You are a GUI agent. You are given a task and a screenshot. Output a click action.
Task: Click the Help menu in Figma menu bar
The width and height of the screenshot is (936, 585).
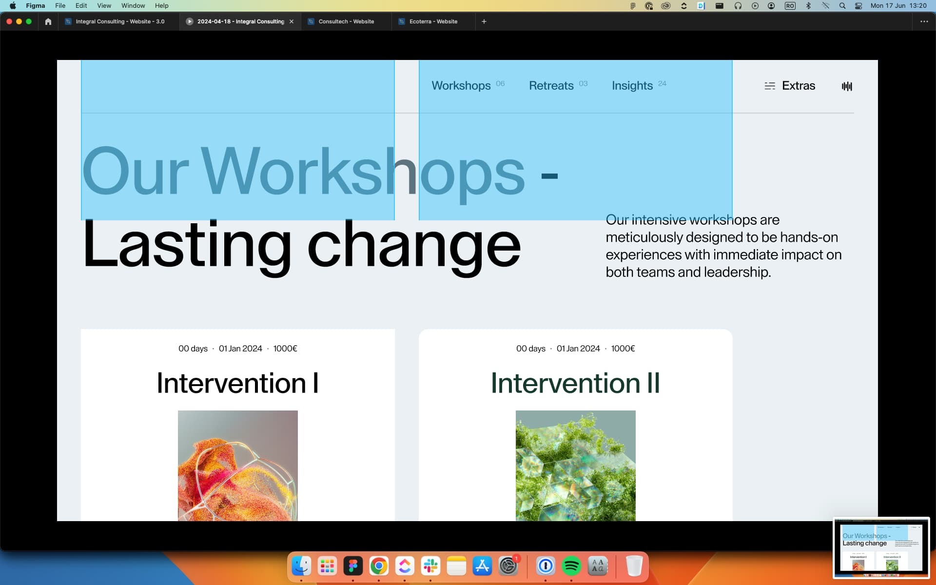161,5
